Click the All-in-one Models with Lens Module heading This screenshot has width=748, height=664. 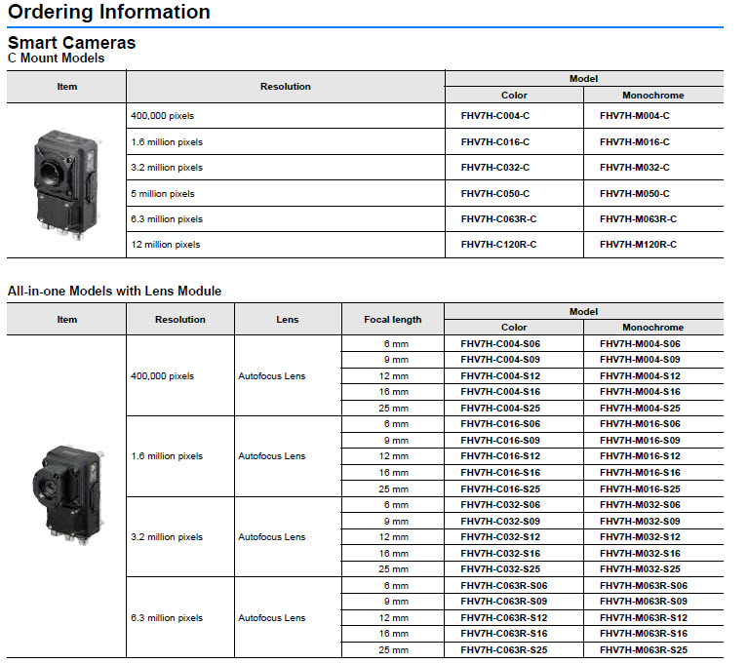pos(114,291)
